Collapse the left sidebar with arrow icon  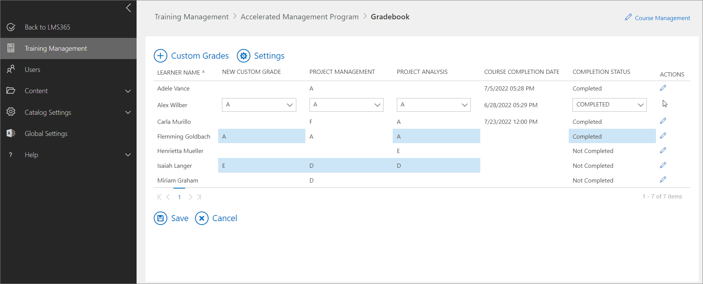click(129, 8)
